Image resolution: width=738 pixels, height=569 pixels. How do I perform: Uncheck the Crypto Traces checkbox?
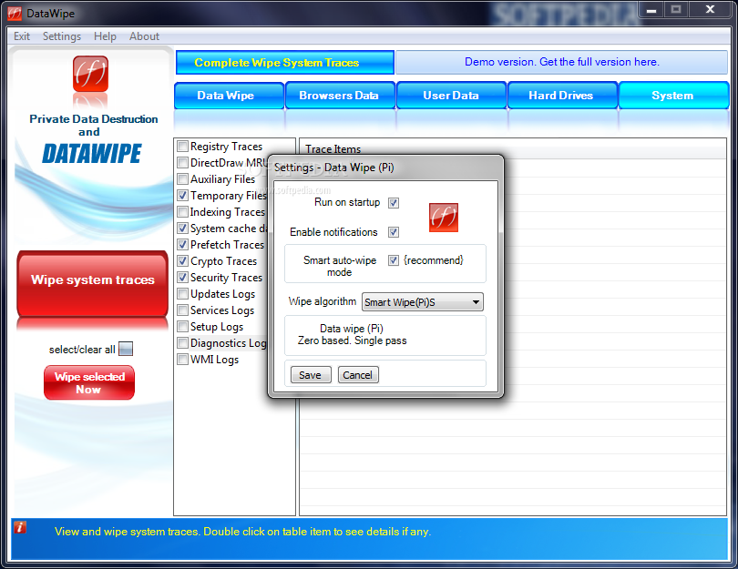coord(182,261)
